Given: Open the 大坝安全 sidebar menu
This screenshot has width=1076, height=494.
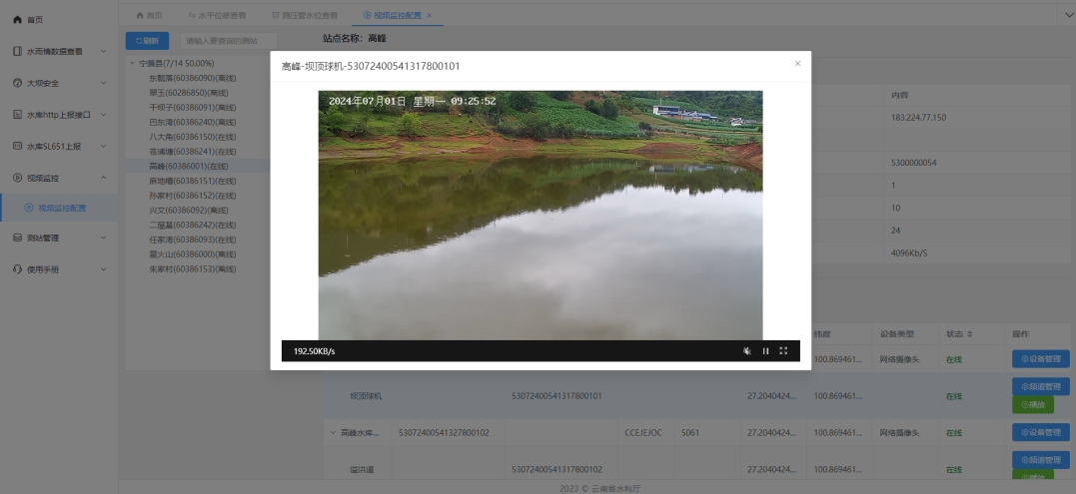Looking at the screenshot, I should click(x=59, y=83).
